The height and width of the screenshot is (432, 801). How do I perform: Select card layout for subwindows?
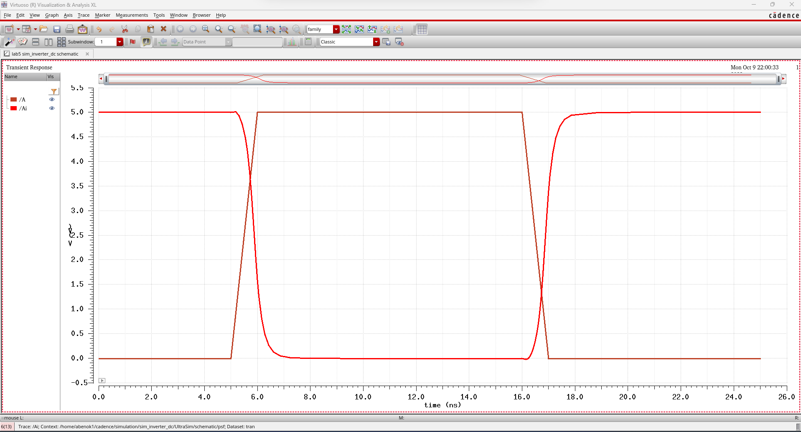(23, 42)
